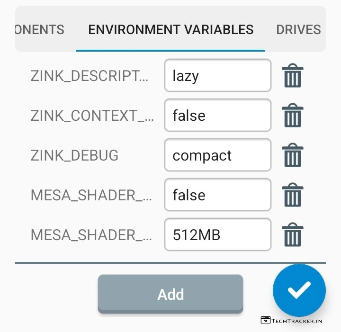Screen dimensions: 341x332
Task: Edit the MESA_SHADER value field showing false
Action: click(x=217, y=195)
